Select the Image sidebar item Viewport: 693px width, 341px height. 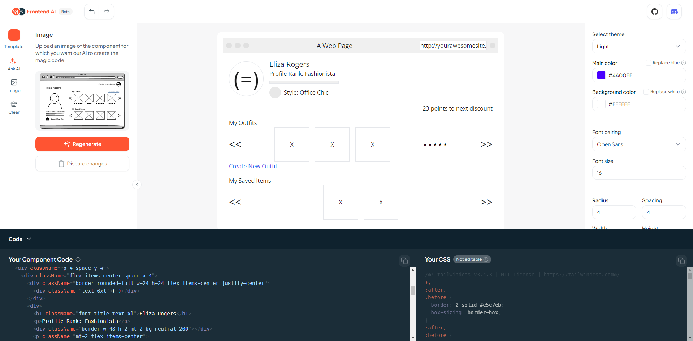tap(14, 86)
